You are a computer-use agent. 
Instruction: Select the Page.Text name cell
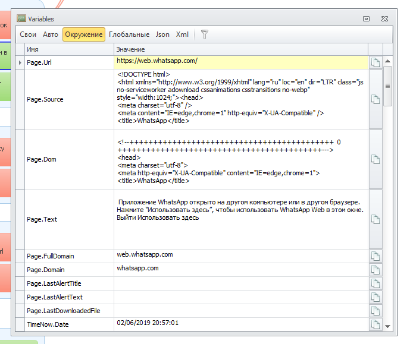[x=69, y=219]
